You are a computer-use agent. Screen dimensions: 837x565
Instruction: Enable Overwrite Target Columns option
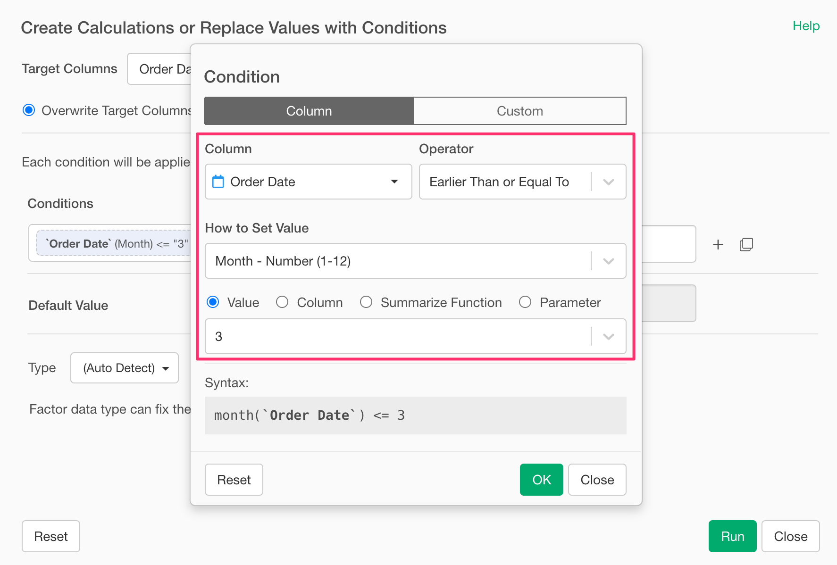(29, 110)
